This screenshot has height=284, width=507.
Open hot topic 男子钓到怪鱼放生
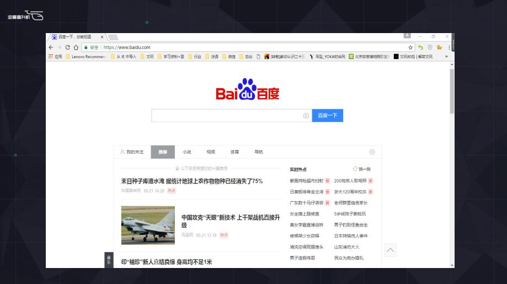point(351,224)
